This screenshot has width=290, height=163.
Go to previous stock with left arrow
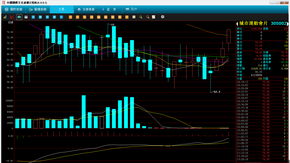[237, 24]
